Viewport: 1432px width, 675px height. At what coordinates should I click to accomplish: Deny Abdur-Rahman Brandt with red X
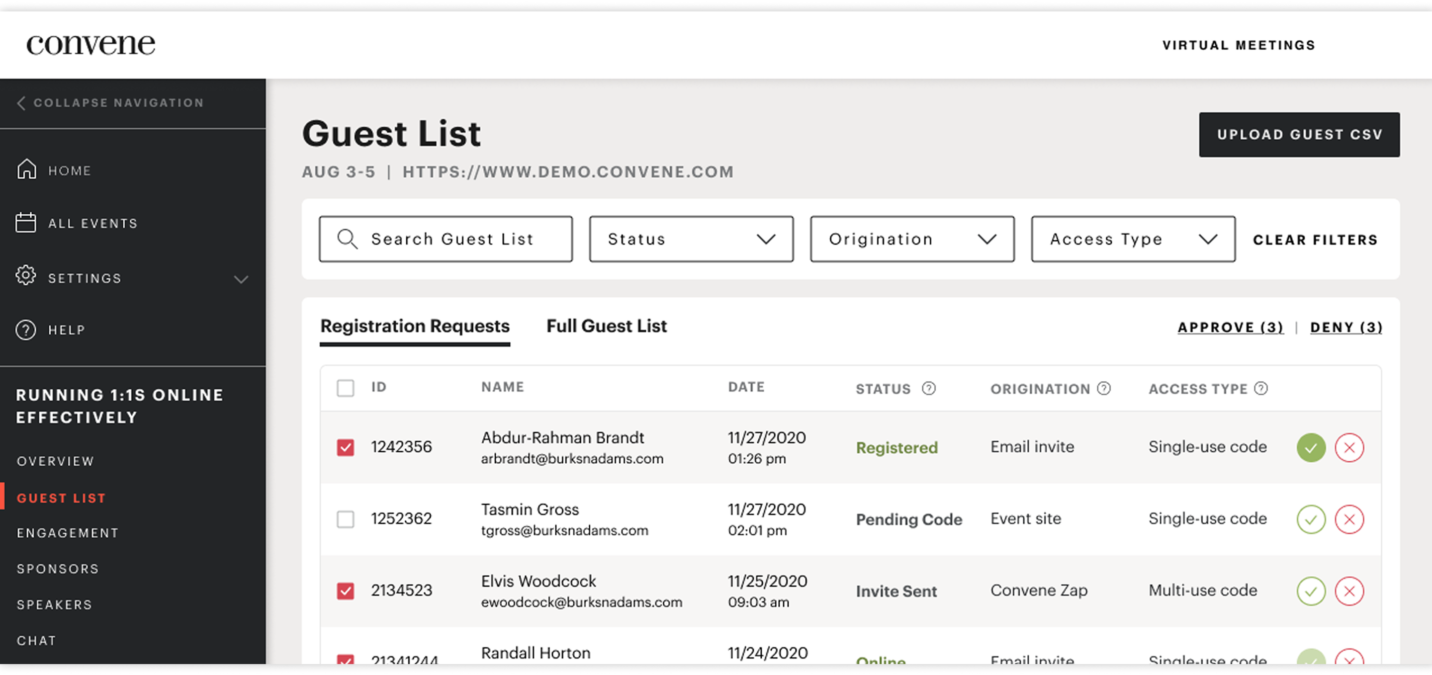click(x=1349, y=447)
